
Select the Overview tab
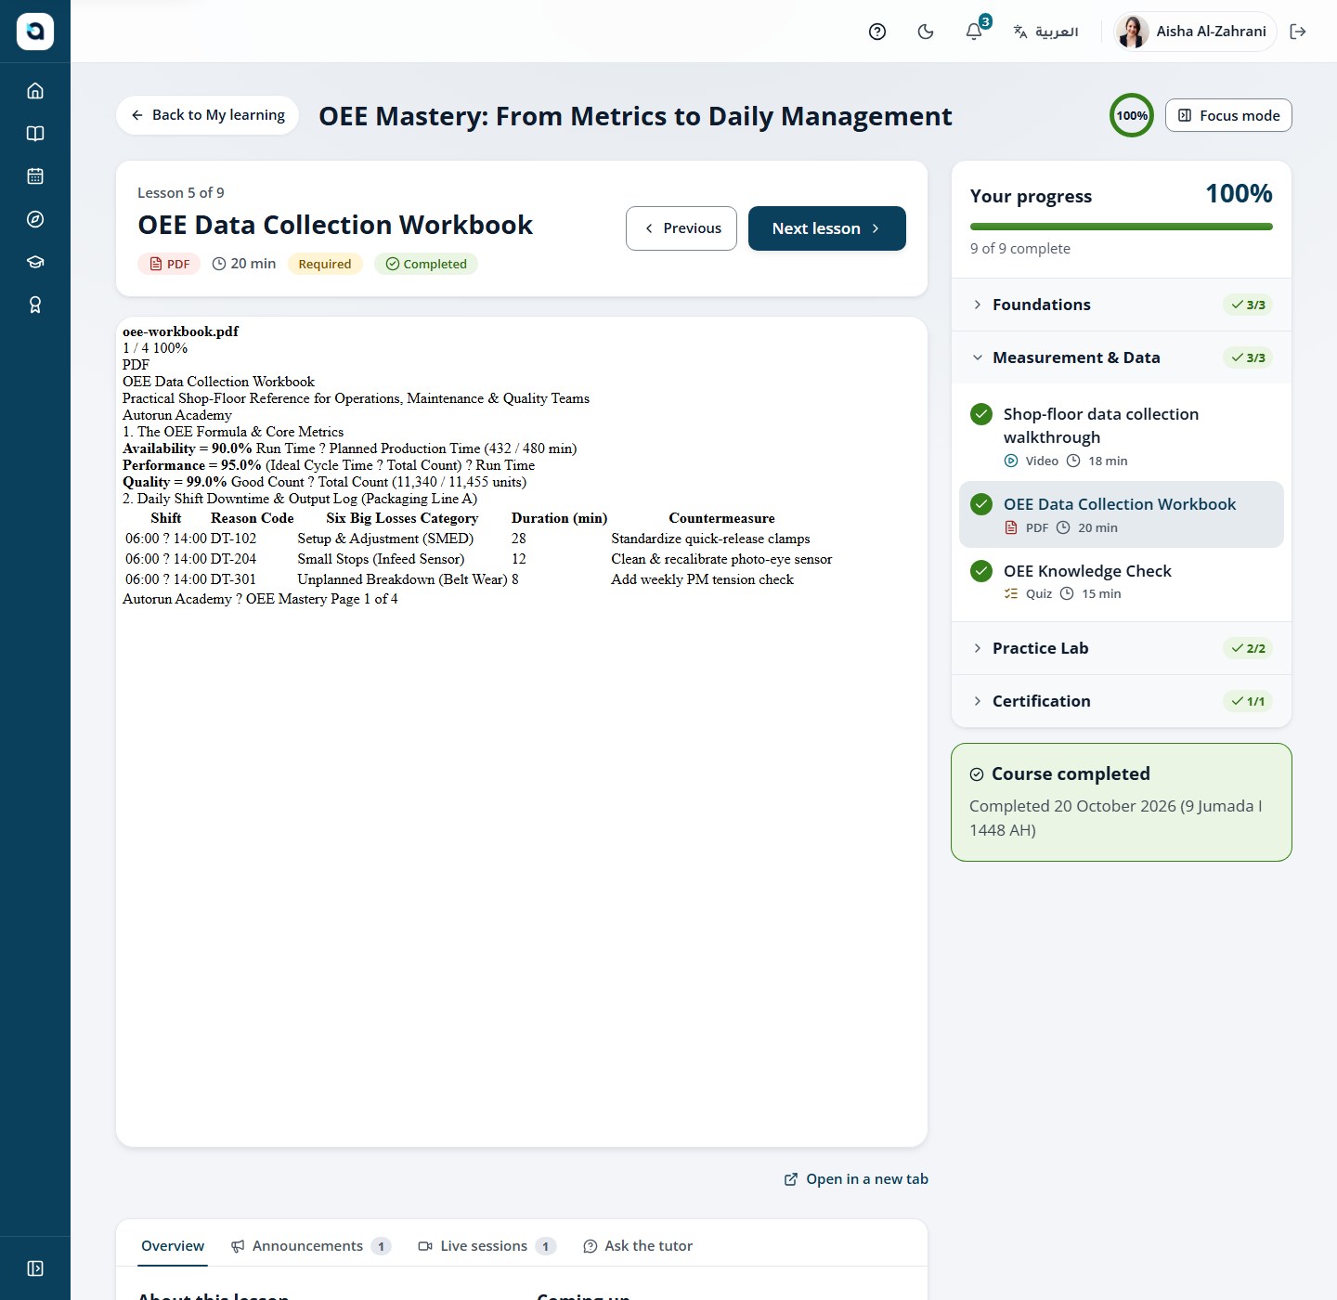pos(173,1246)
